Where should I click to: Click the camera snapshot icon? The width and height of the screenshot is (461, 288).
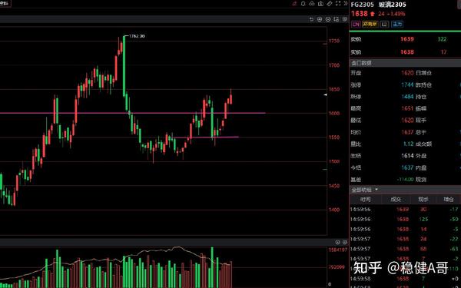(320, 4)
